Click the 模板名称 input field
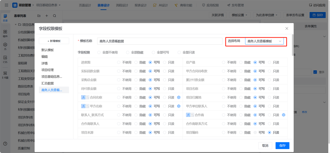 click(160, 41)
